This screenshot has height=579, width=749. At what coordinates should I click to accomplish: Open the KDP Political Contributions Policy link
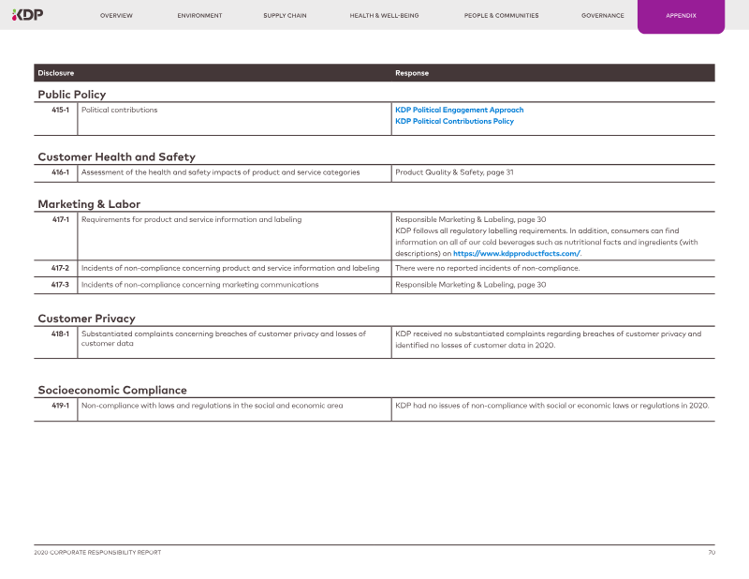tap(454, 121)
